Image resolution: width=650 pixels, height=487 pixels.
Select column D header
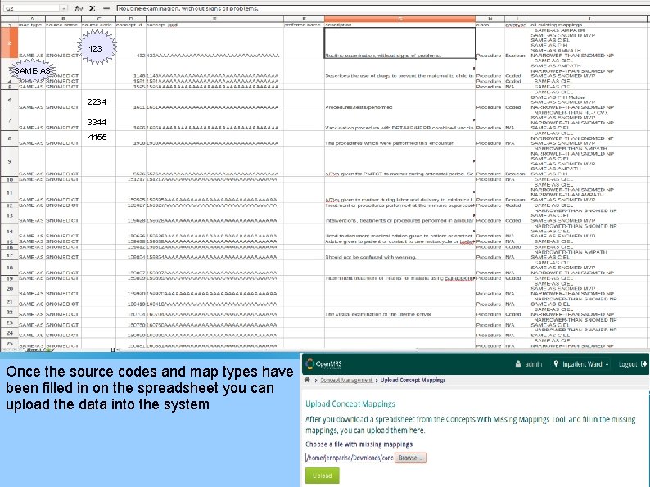coord(131,19)
